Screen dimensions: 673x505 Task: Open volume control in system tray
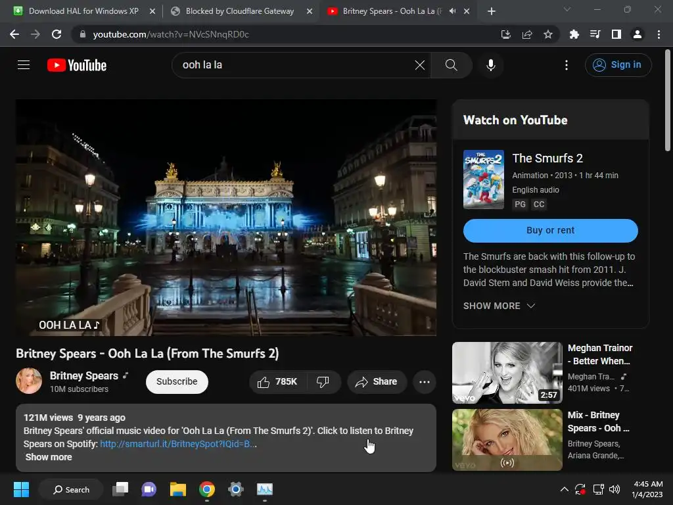[615, 489]
